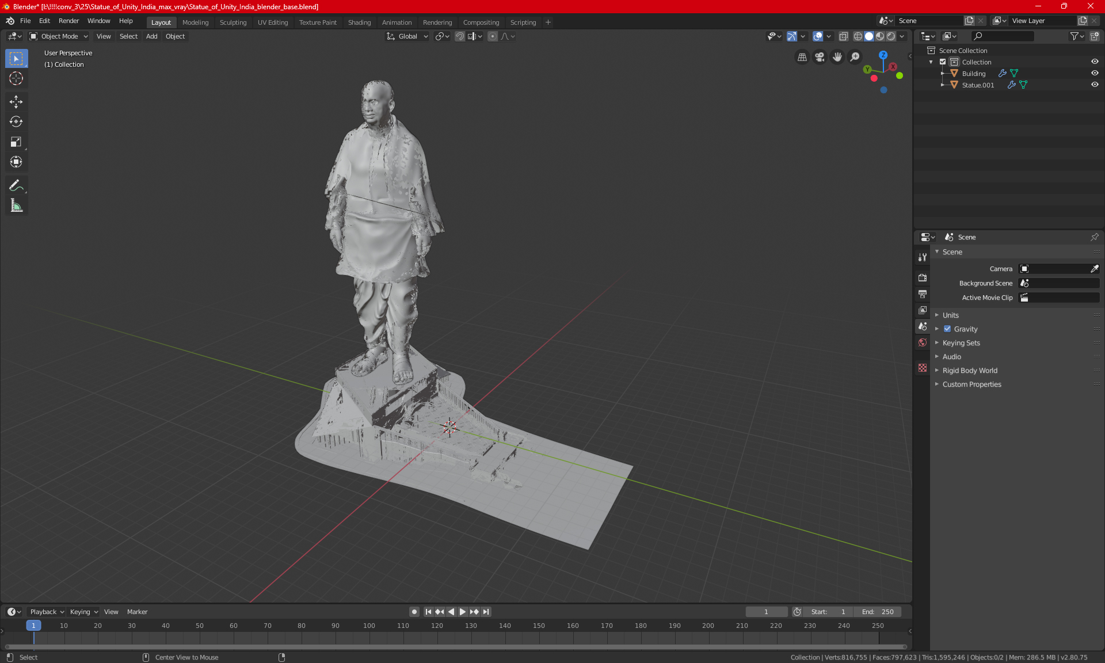Open the Output properties tab

(923, 294)
